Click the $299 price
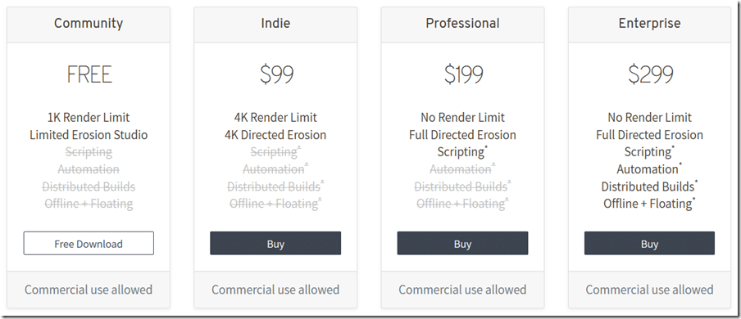This screenshot has width=741, height=319. point(650,74)
